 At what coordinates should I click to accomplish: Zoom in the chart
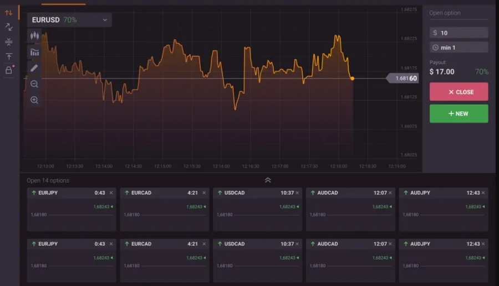[34, 100]
